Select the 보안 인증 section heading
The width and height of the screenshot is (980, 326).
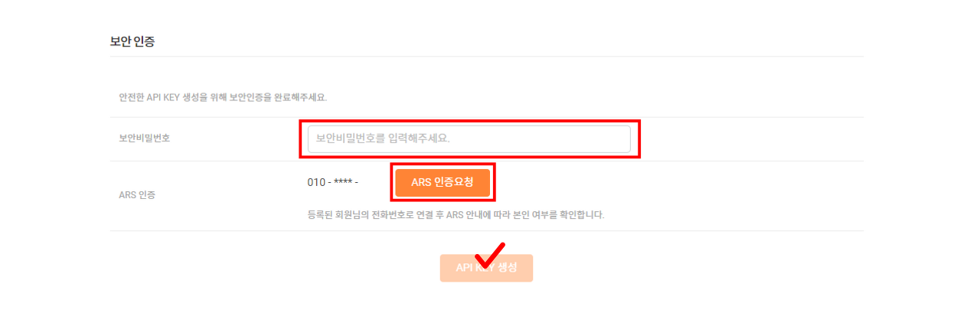point(132,41)
